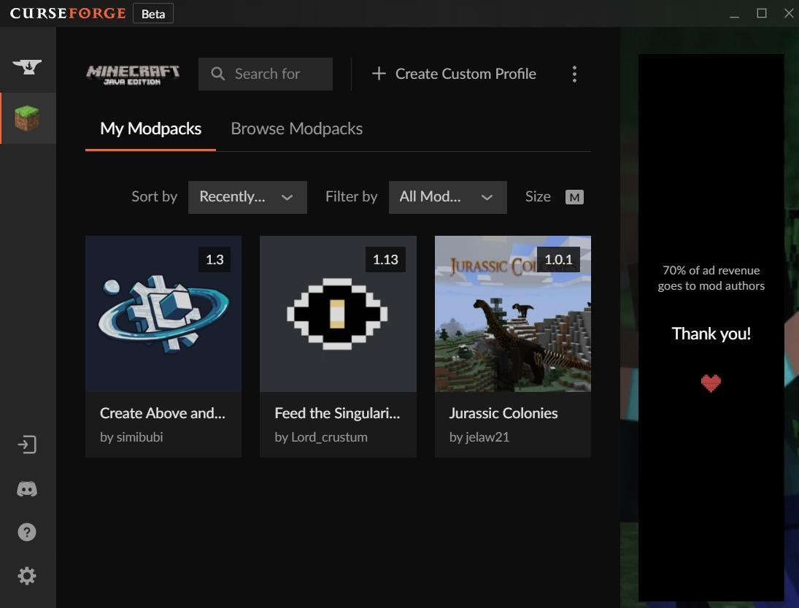
Task: Click the Minecraft Java Edition logo
Action: [x=134, y=73]
